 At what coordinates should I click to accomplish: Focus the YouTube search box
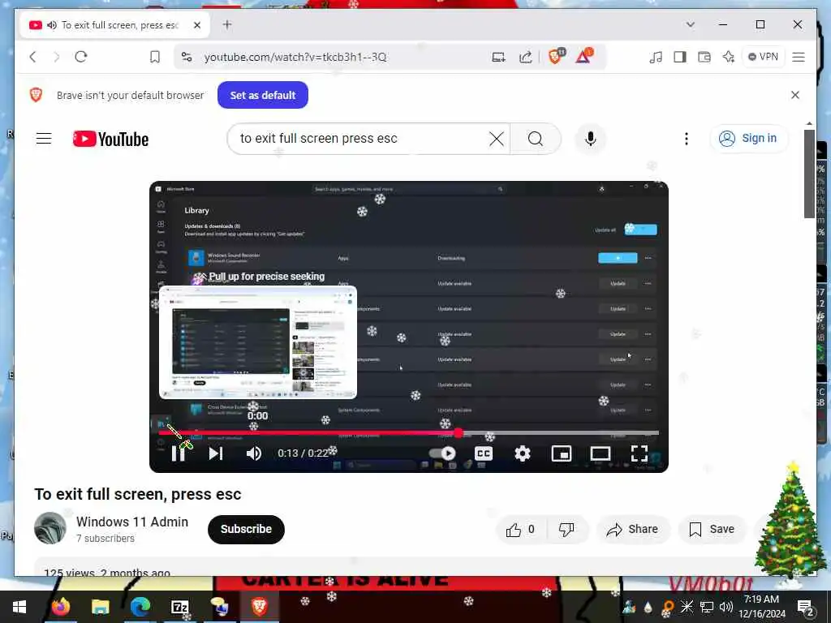coord(360,139)
